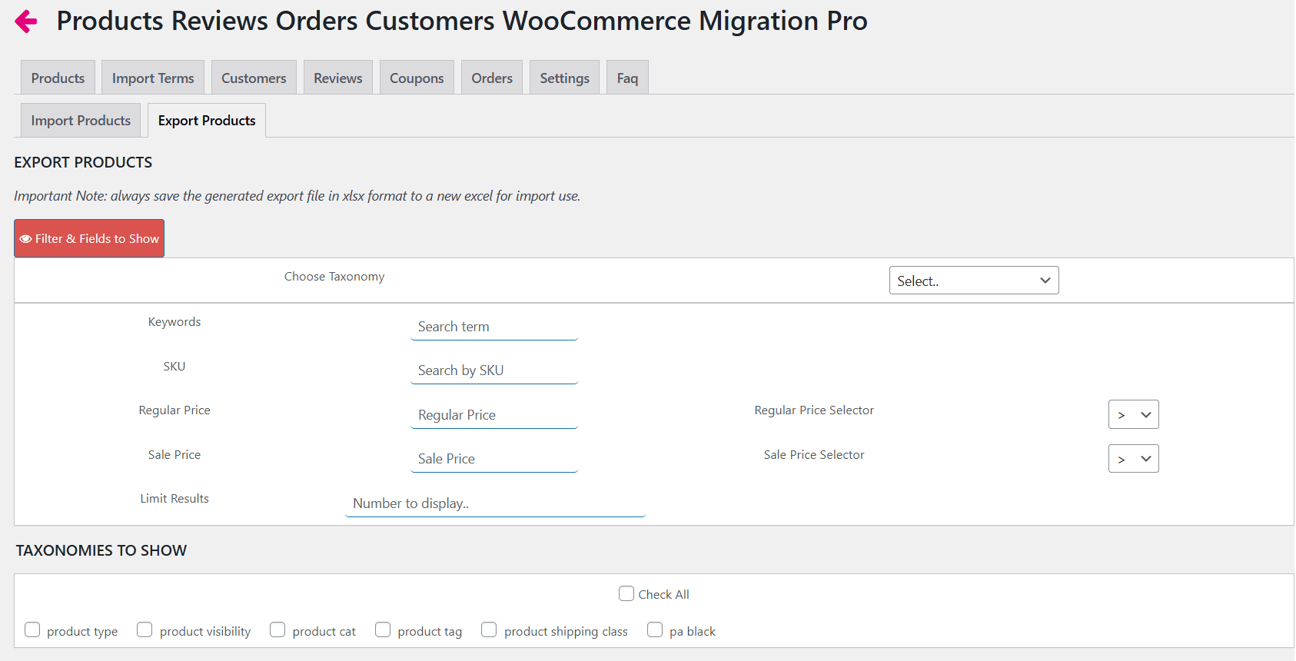
Task: Click the Keywords label
Action: (174, 322)
